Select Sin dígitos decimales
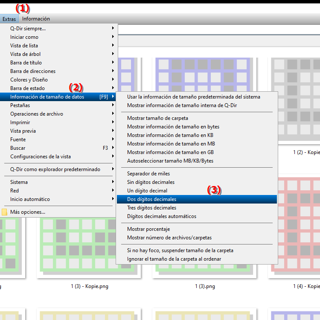Viewport: 320px width, 320px height. point(197,182)
